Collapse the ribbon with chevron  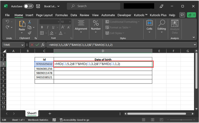pyautogui.click(x=194, y=37)
